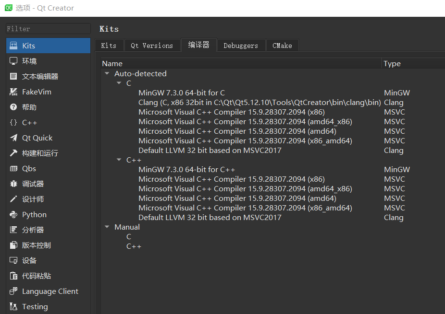Switch to the Kits tab
445x314 pixels.
tap(109, 46)
